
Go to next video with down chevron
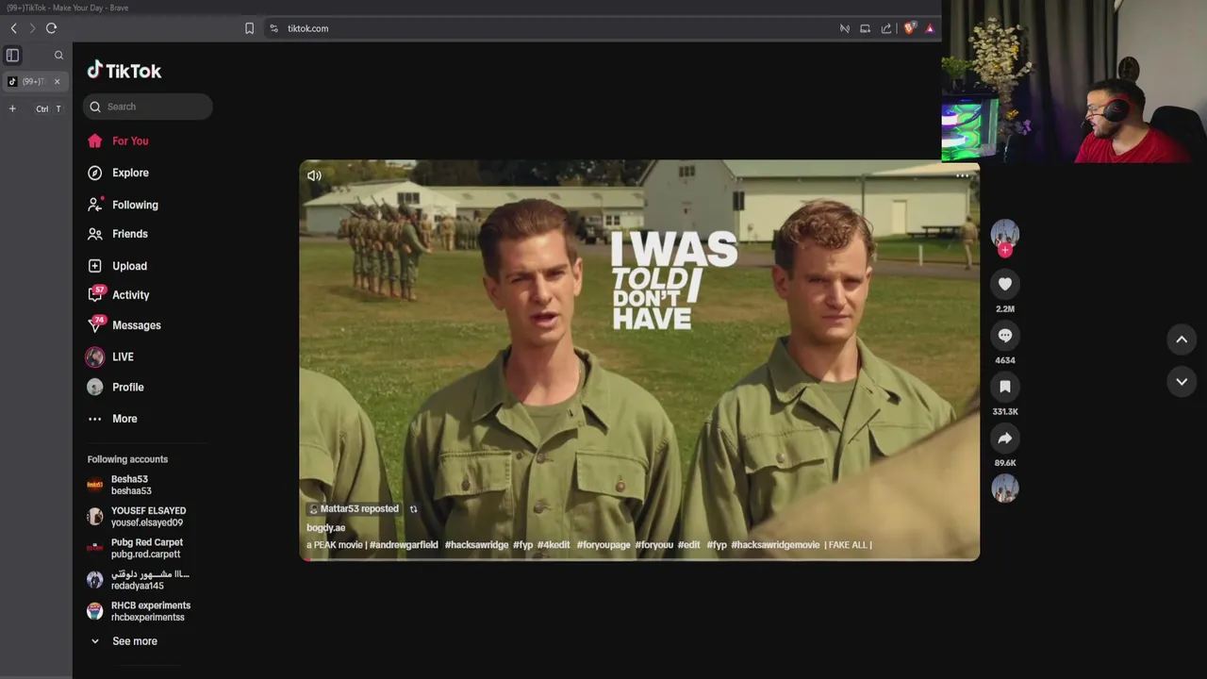[x=1182, y=381]
